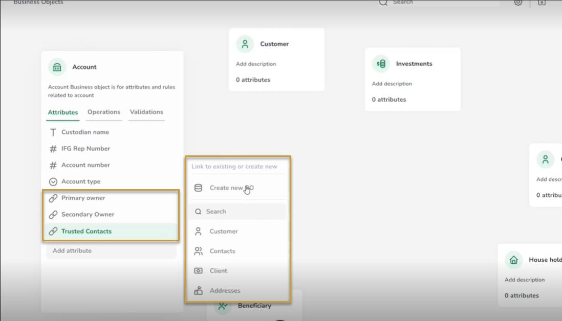The width and height of the screenshot is (562, 321).
Task: Select the Trusted Contacts attribute
Action: (x=86, y=231)
